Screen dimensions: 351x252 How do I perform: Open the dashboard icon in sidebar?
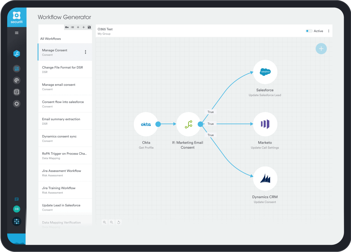click(17, 69)
